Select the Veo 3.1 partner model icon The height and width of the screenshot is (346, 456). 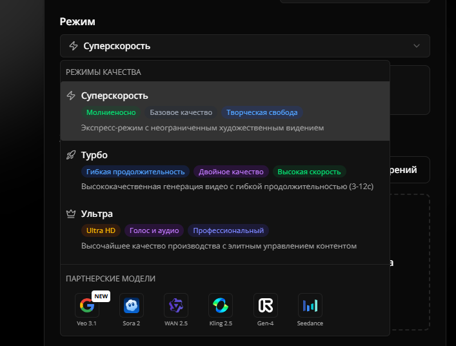click(86, 305)
